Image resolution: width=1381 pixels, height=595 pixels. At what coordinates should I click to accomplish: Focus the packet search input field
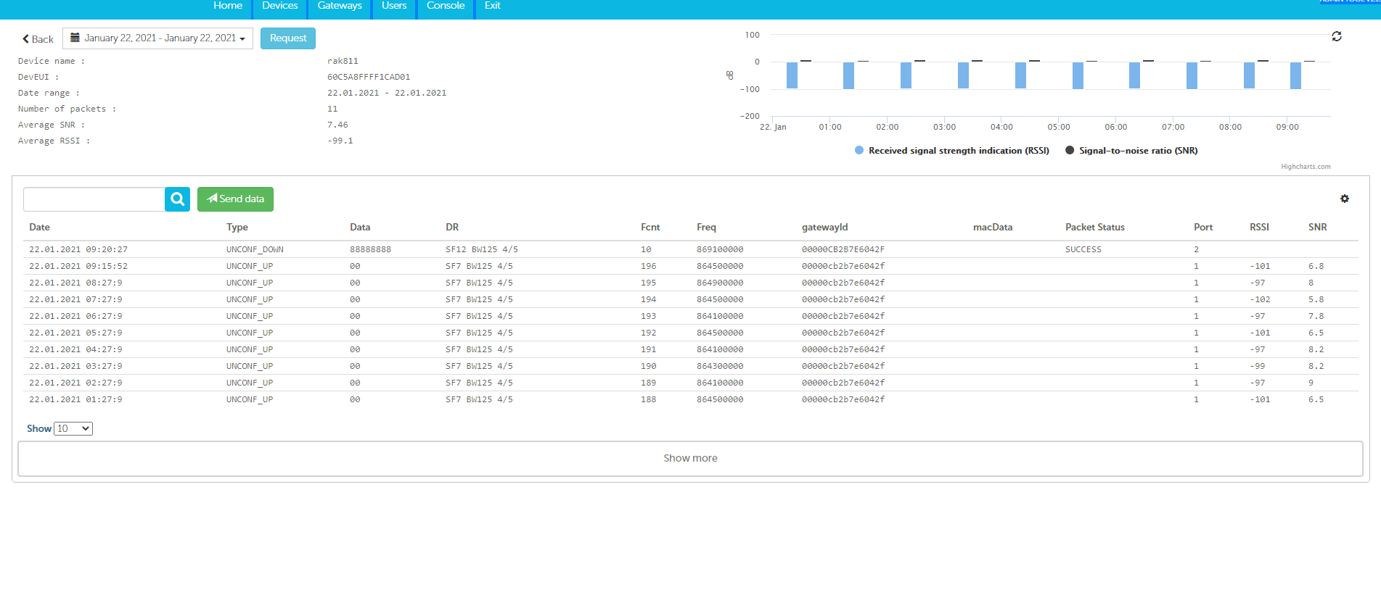tap(94, 199)
